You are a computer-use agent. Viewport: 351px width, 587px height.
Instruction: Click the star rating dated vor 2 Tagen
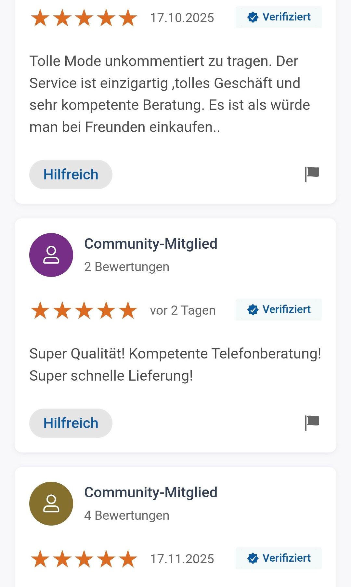click(84, 310)
